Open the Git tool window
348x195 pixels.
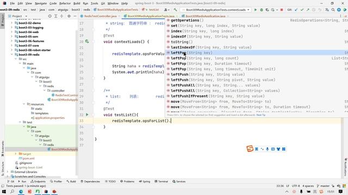(x=11, y=181)
